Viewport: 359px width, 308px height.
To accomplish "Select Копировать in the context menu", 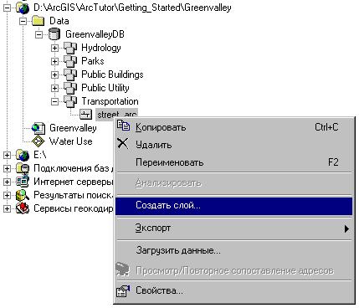I will [x=233, y=127].
